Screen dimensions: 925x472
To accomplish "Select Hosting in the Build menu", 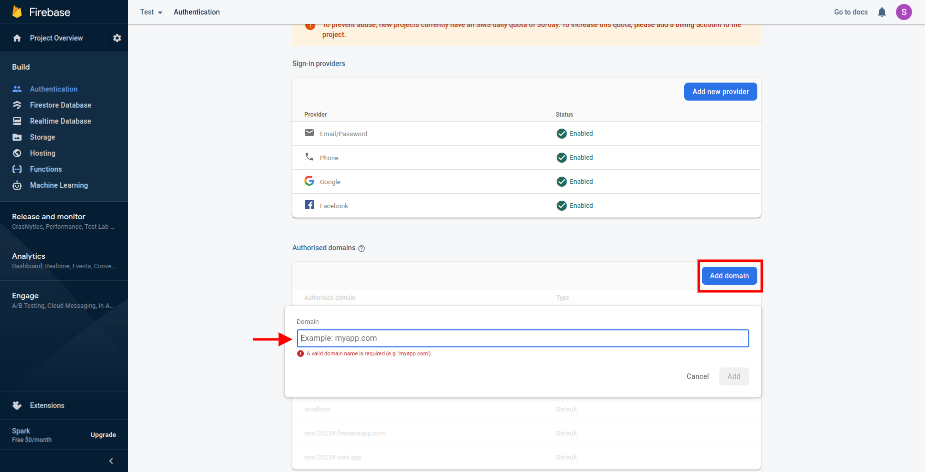I will [x=43, y=153].
